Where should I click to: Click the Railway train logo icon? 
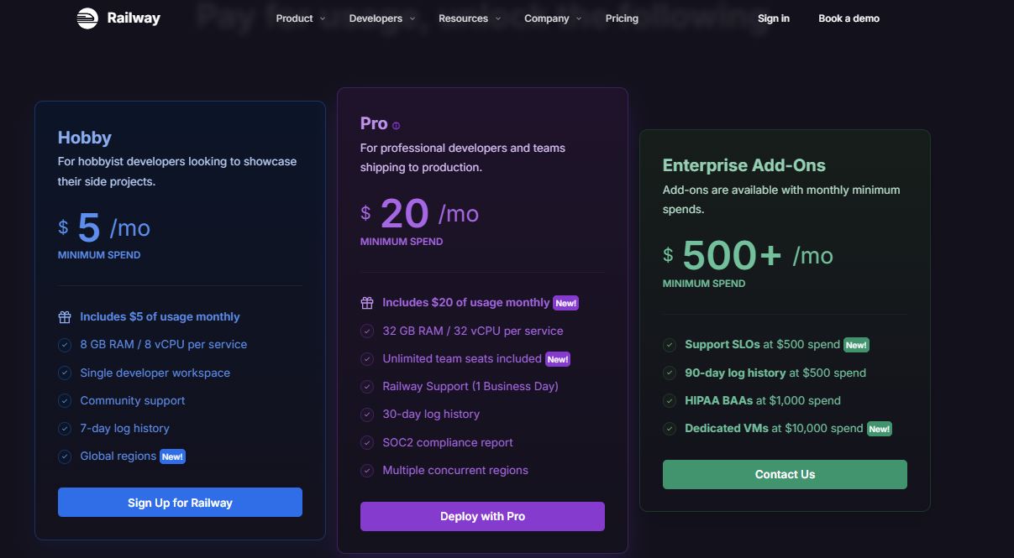[87, 18]
